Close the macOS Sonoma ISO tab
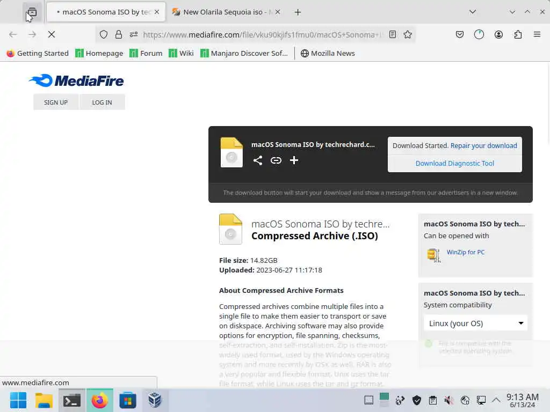Image resolution: width=550 pixels, height=412 pixels. [x=157, y=12]
